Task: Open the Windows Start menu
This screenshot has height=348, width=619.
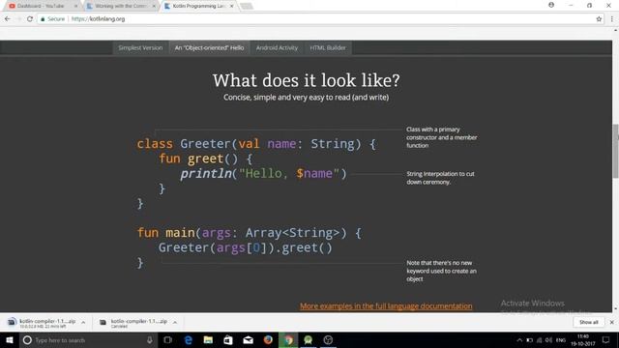Action: coord(10,340)
